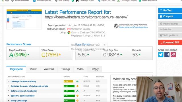
Task: Click Total Page Size trend arrow
Action: click(x=121, y=55)
